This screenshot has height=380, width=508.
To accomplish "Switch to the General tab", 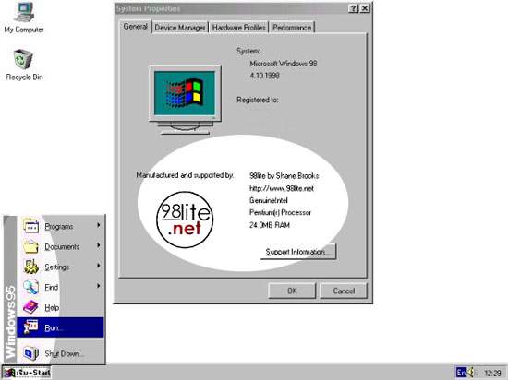I will point(136,27).
